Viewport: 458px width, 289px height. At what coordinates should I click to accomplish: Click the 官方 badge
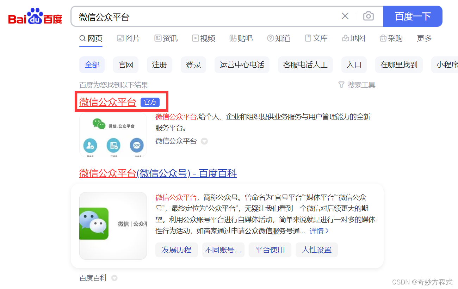pyautogui.click(x=150, y=102)
